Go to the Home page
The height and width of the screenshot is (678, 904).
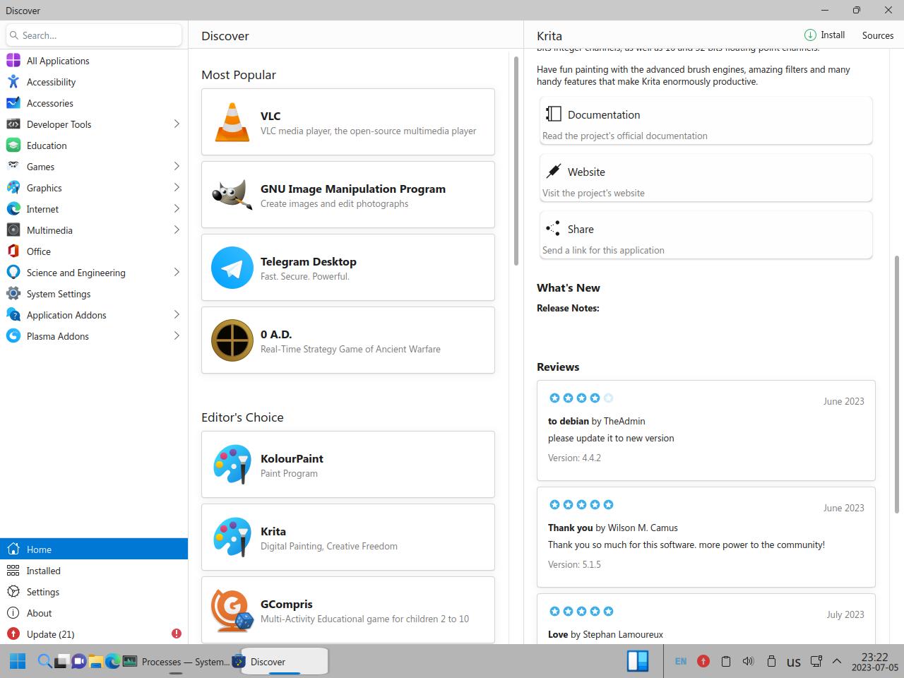(x=94, y=549)
